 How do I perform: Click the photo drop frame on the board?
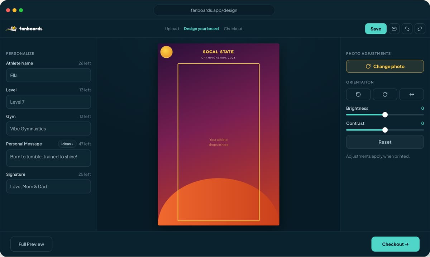tap(219, 142)
